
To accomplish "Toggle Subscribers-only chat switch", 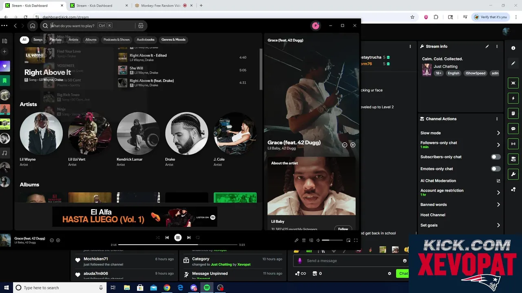I will pyautogui.click(x=495, y=157).
